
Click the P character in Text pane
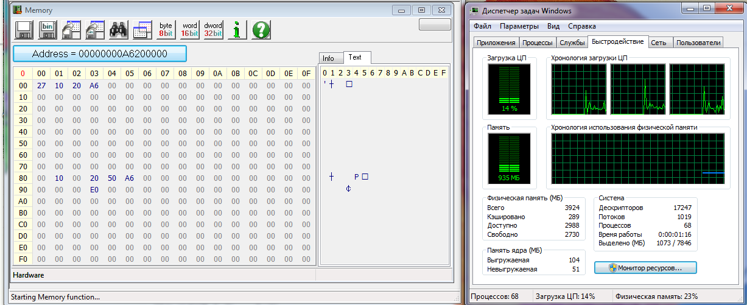[356, 177]
